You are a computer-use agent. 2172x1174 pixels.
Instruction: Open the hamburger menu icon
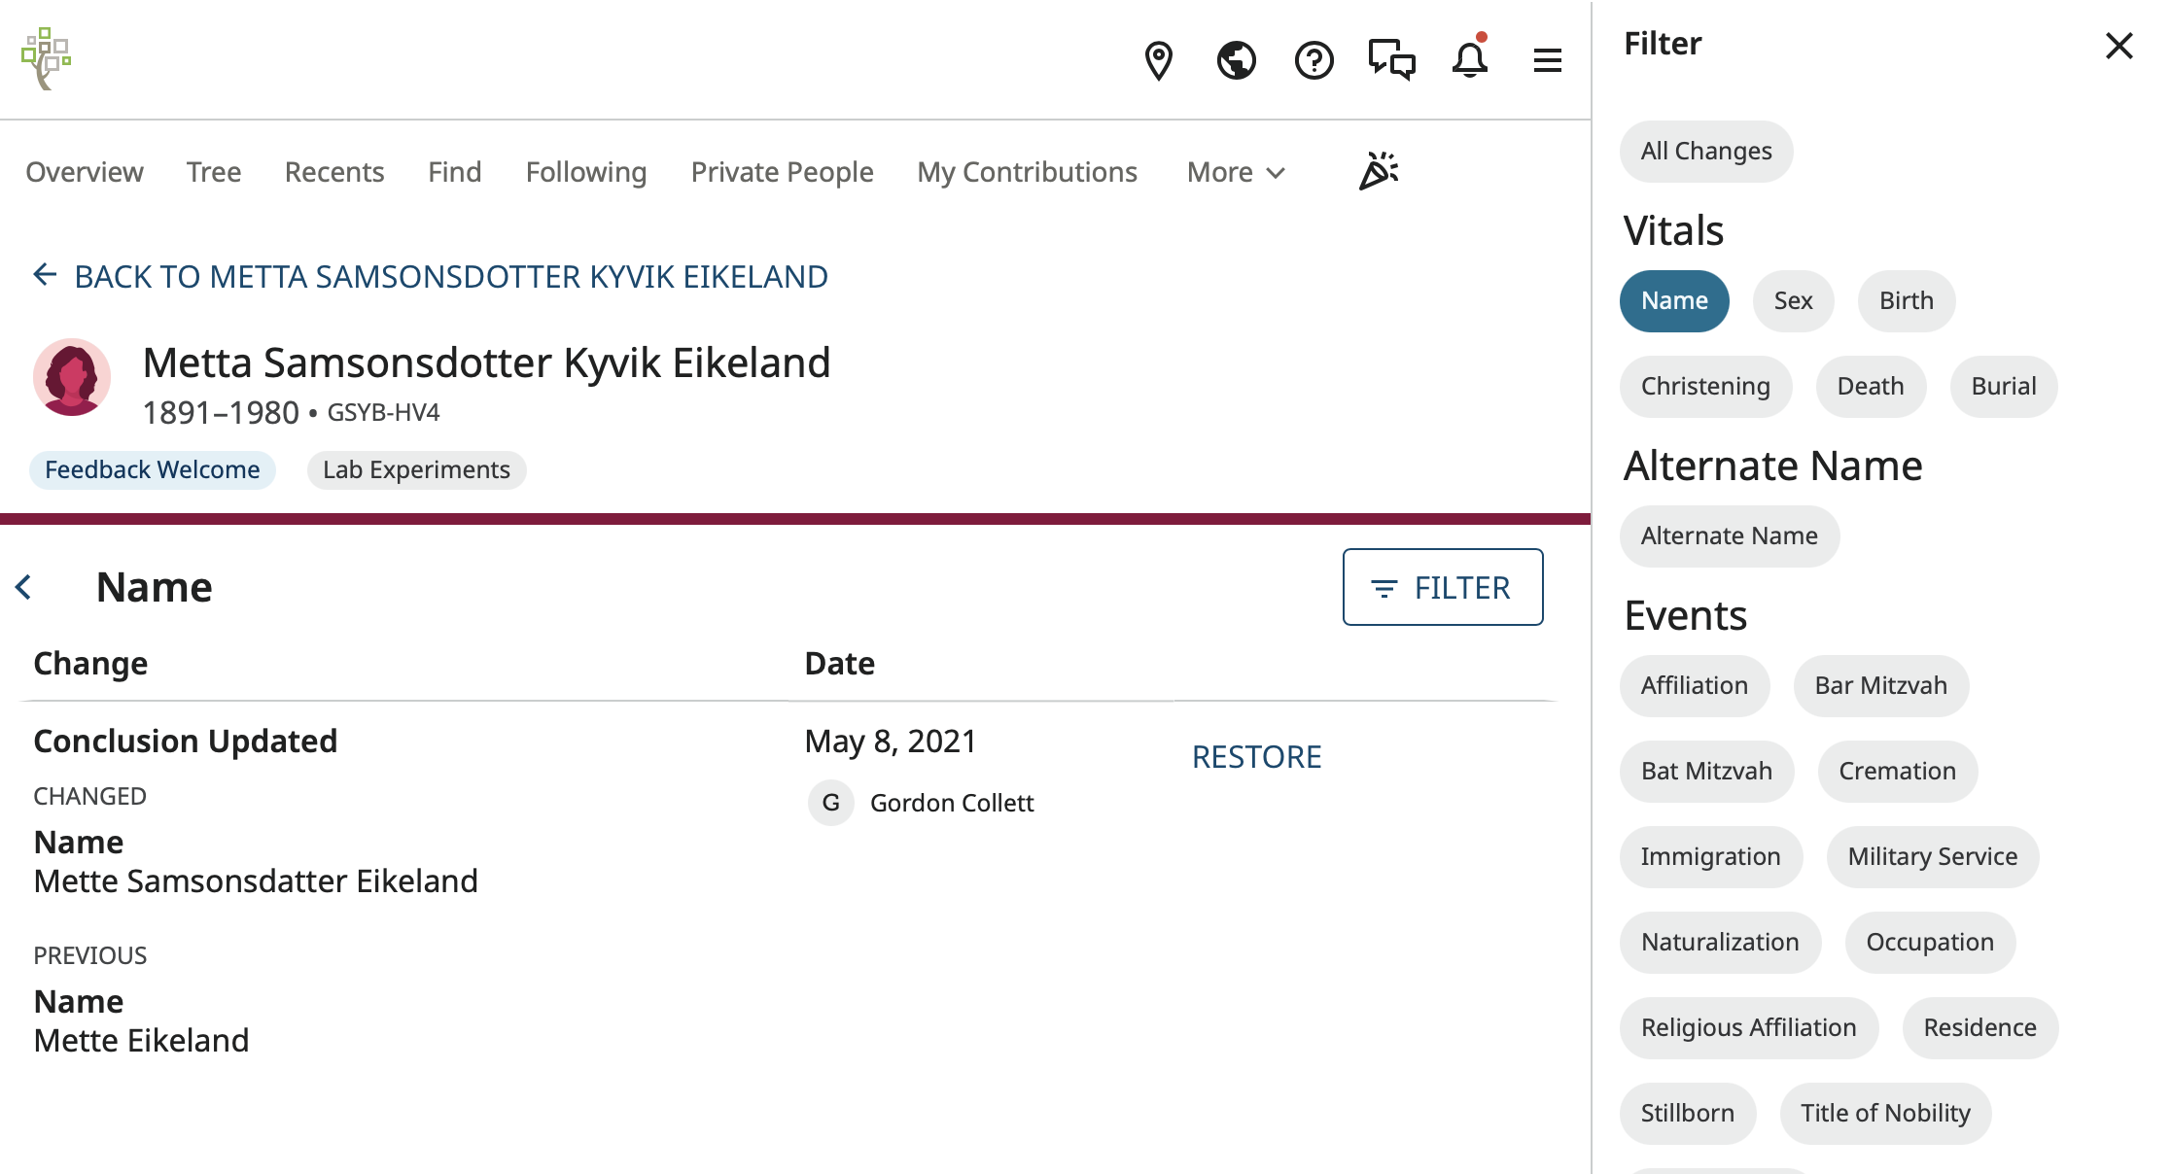1546,60
